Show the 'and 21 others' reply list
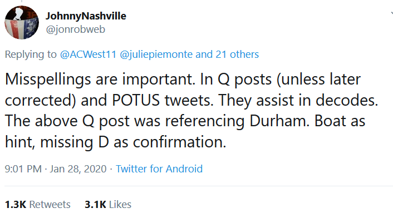Image resolution: width=393 pixels, height=213 pixels. [x=227, y=55]
